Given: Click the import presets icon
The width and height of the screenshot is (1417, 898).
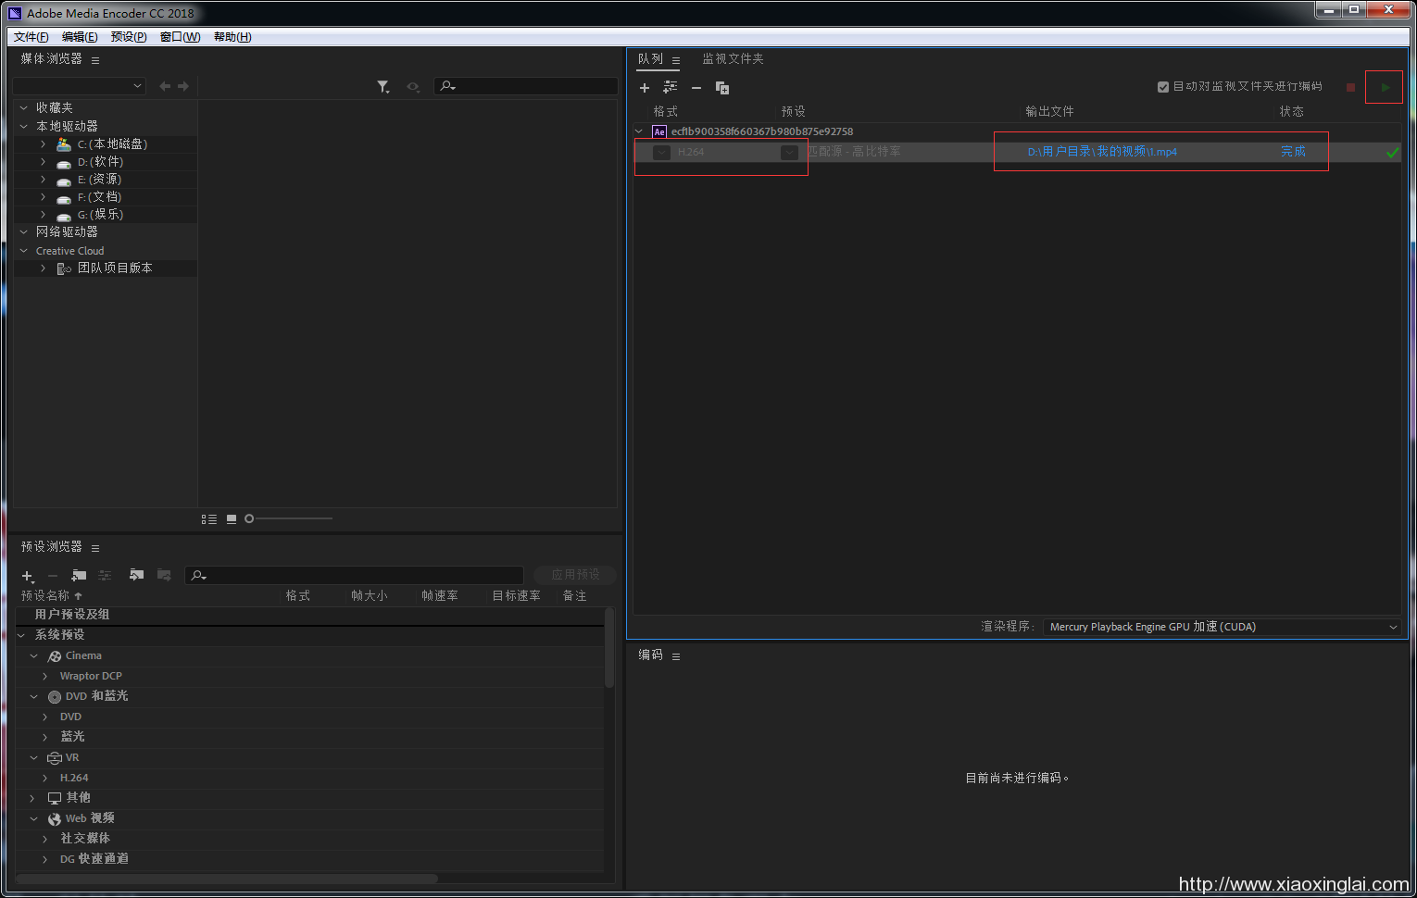Looking at the screenshot, I should pyautogui.click(x=136, y=575).
